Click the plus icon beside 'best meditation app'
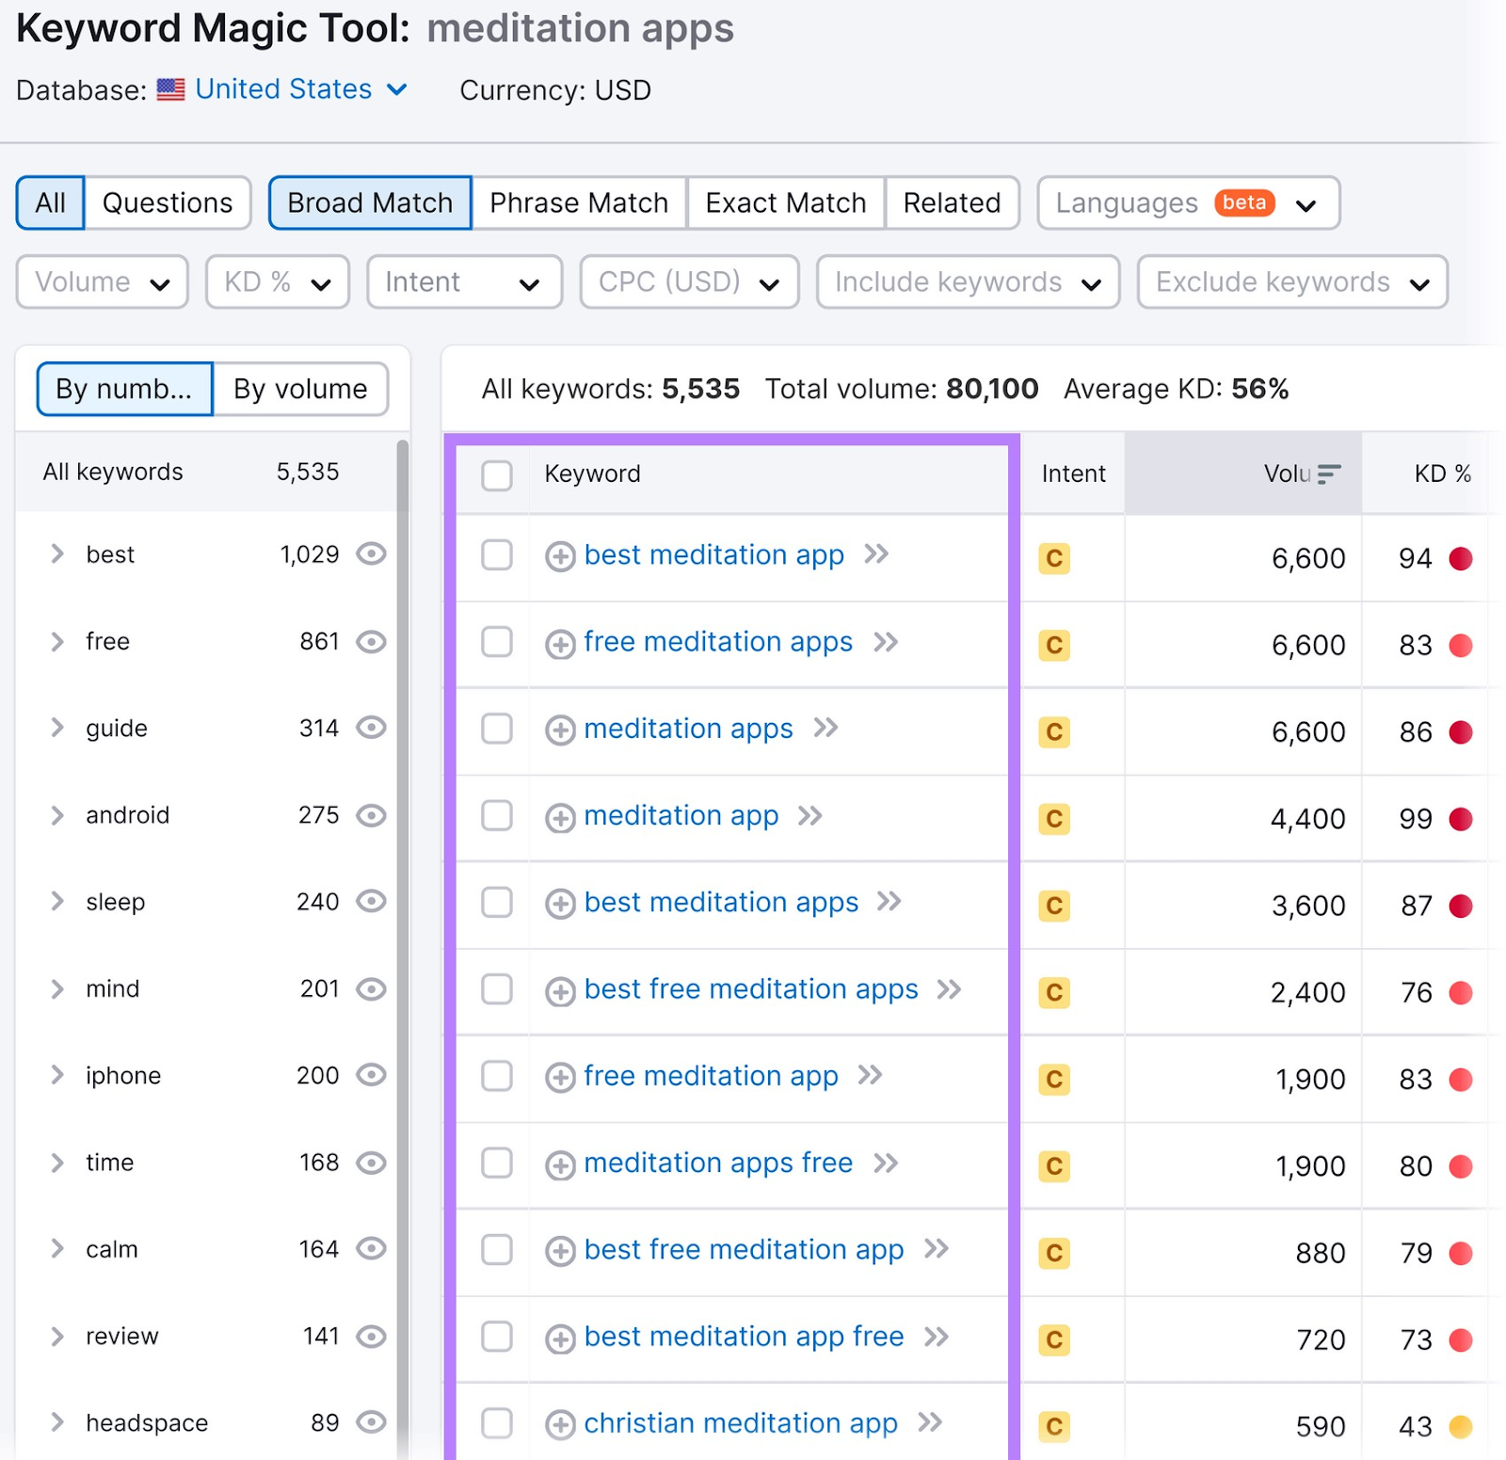The image size is (1506, 1460). (560, 557)
